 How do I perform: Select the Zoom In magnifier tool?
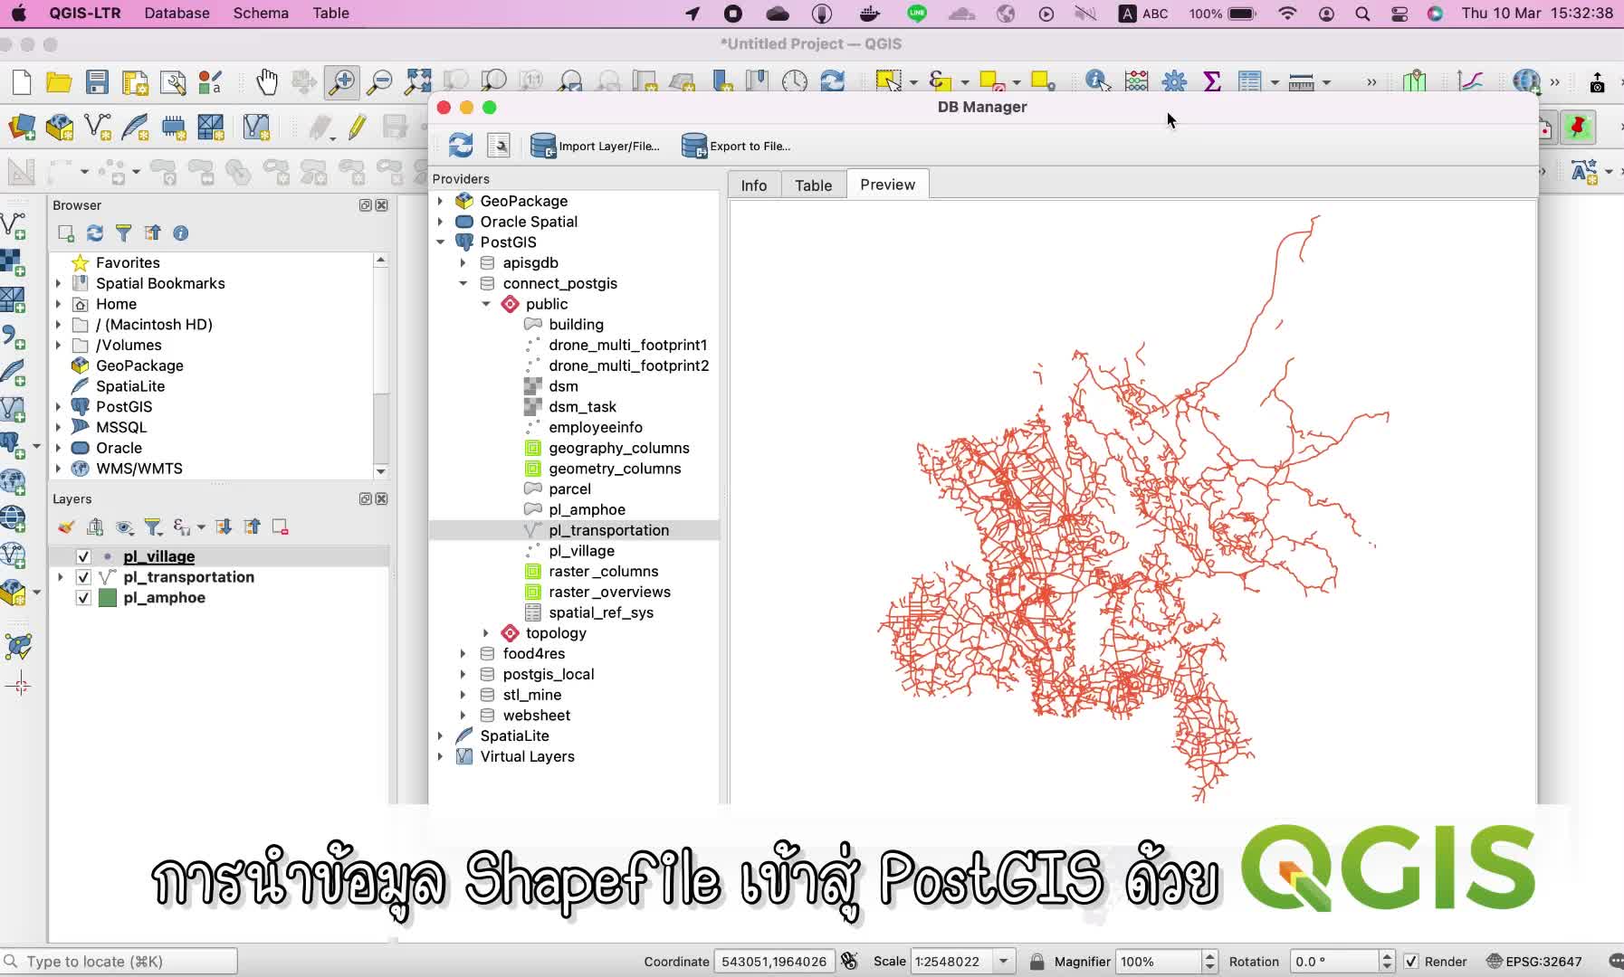(342, 82)
